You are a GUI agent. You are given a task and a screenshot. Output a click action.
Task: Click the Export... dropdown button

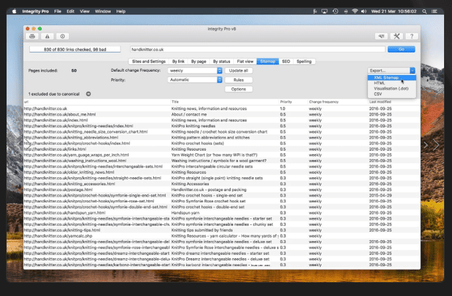(x=392, y=70)
